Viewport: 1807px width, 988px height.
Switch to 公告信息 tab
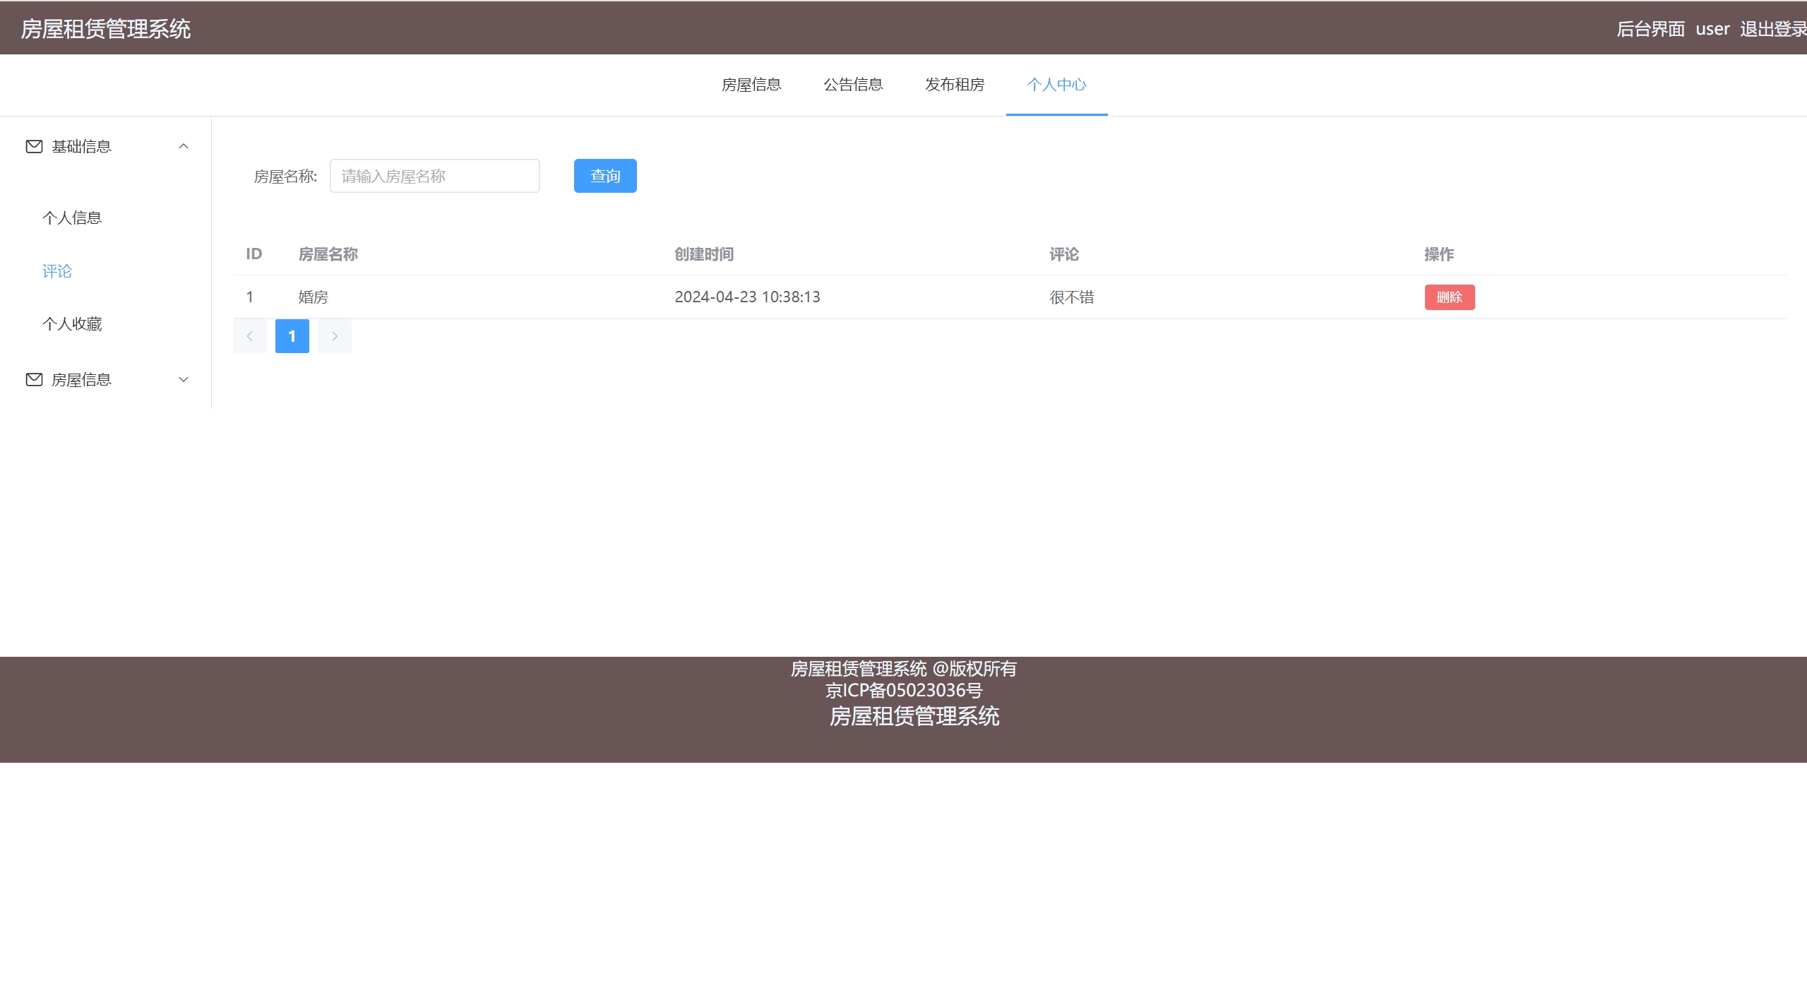coord(853,85)
